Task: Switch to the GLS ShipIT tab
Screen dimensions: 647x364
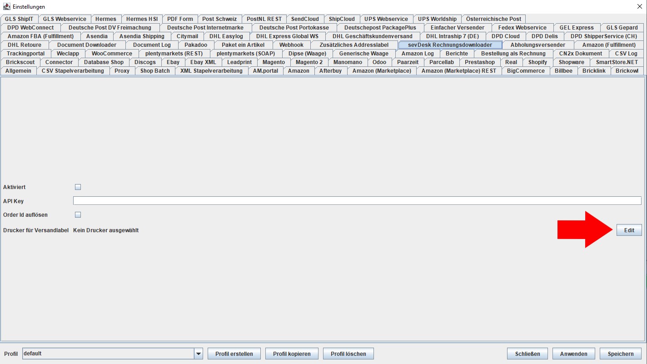Action: click(19, 19)
